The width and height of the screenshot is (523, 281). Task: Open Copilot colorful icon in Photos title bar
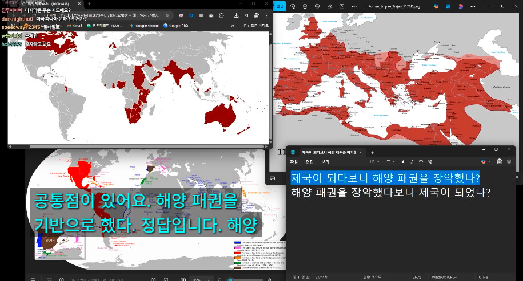point(436,6)
